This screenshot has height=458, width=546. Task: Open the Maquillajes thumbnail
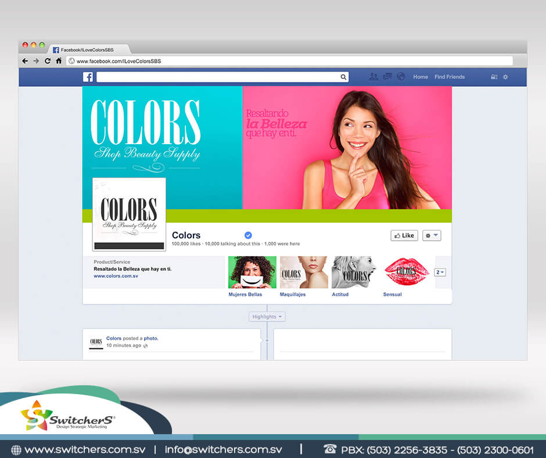pyautogui.click(x=304, y=272)
